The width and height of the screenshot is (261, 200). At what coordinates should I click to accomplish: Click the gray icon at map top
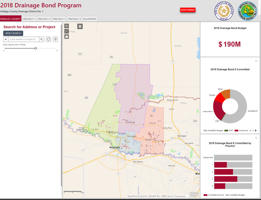[80, 26]
